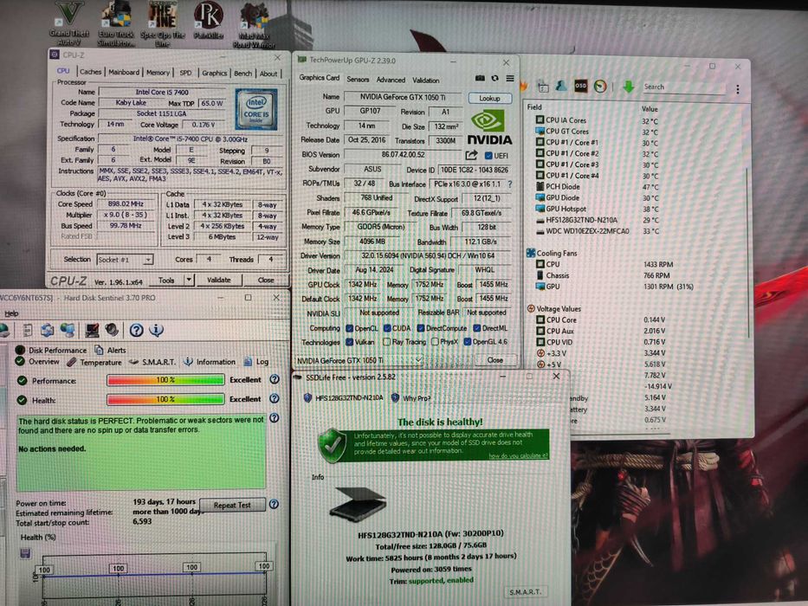
Task: Select PCH Diode row in AIDA64
Action: click(x=598, y=186)
